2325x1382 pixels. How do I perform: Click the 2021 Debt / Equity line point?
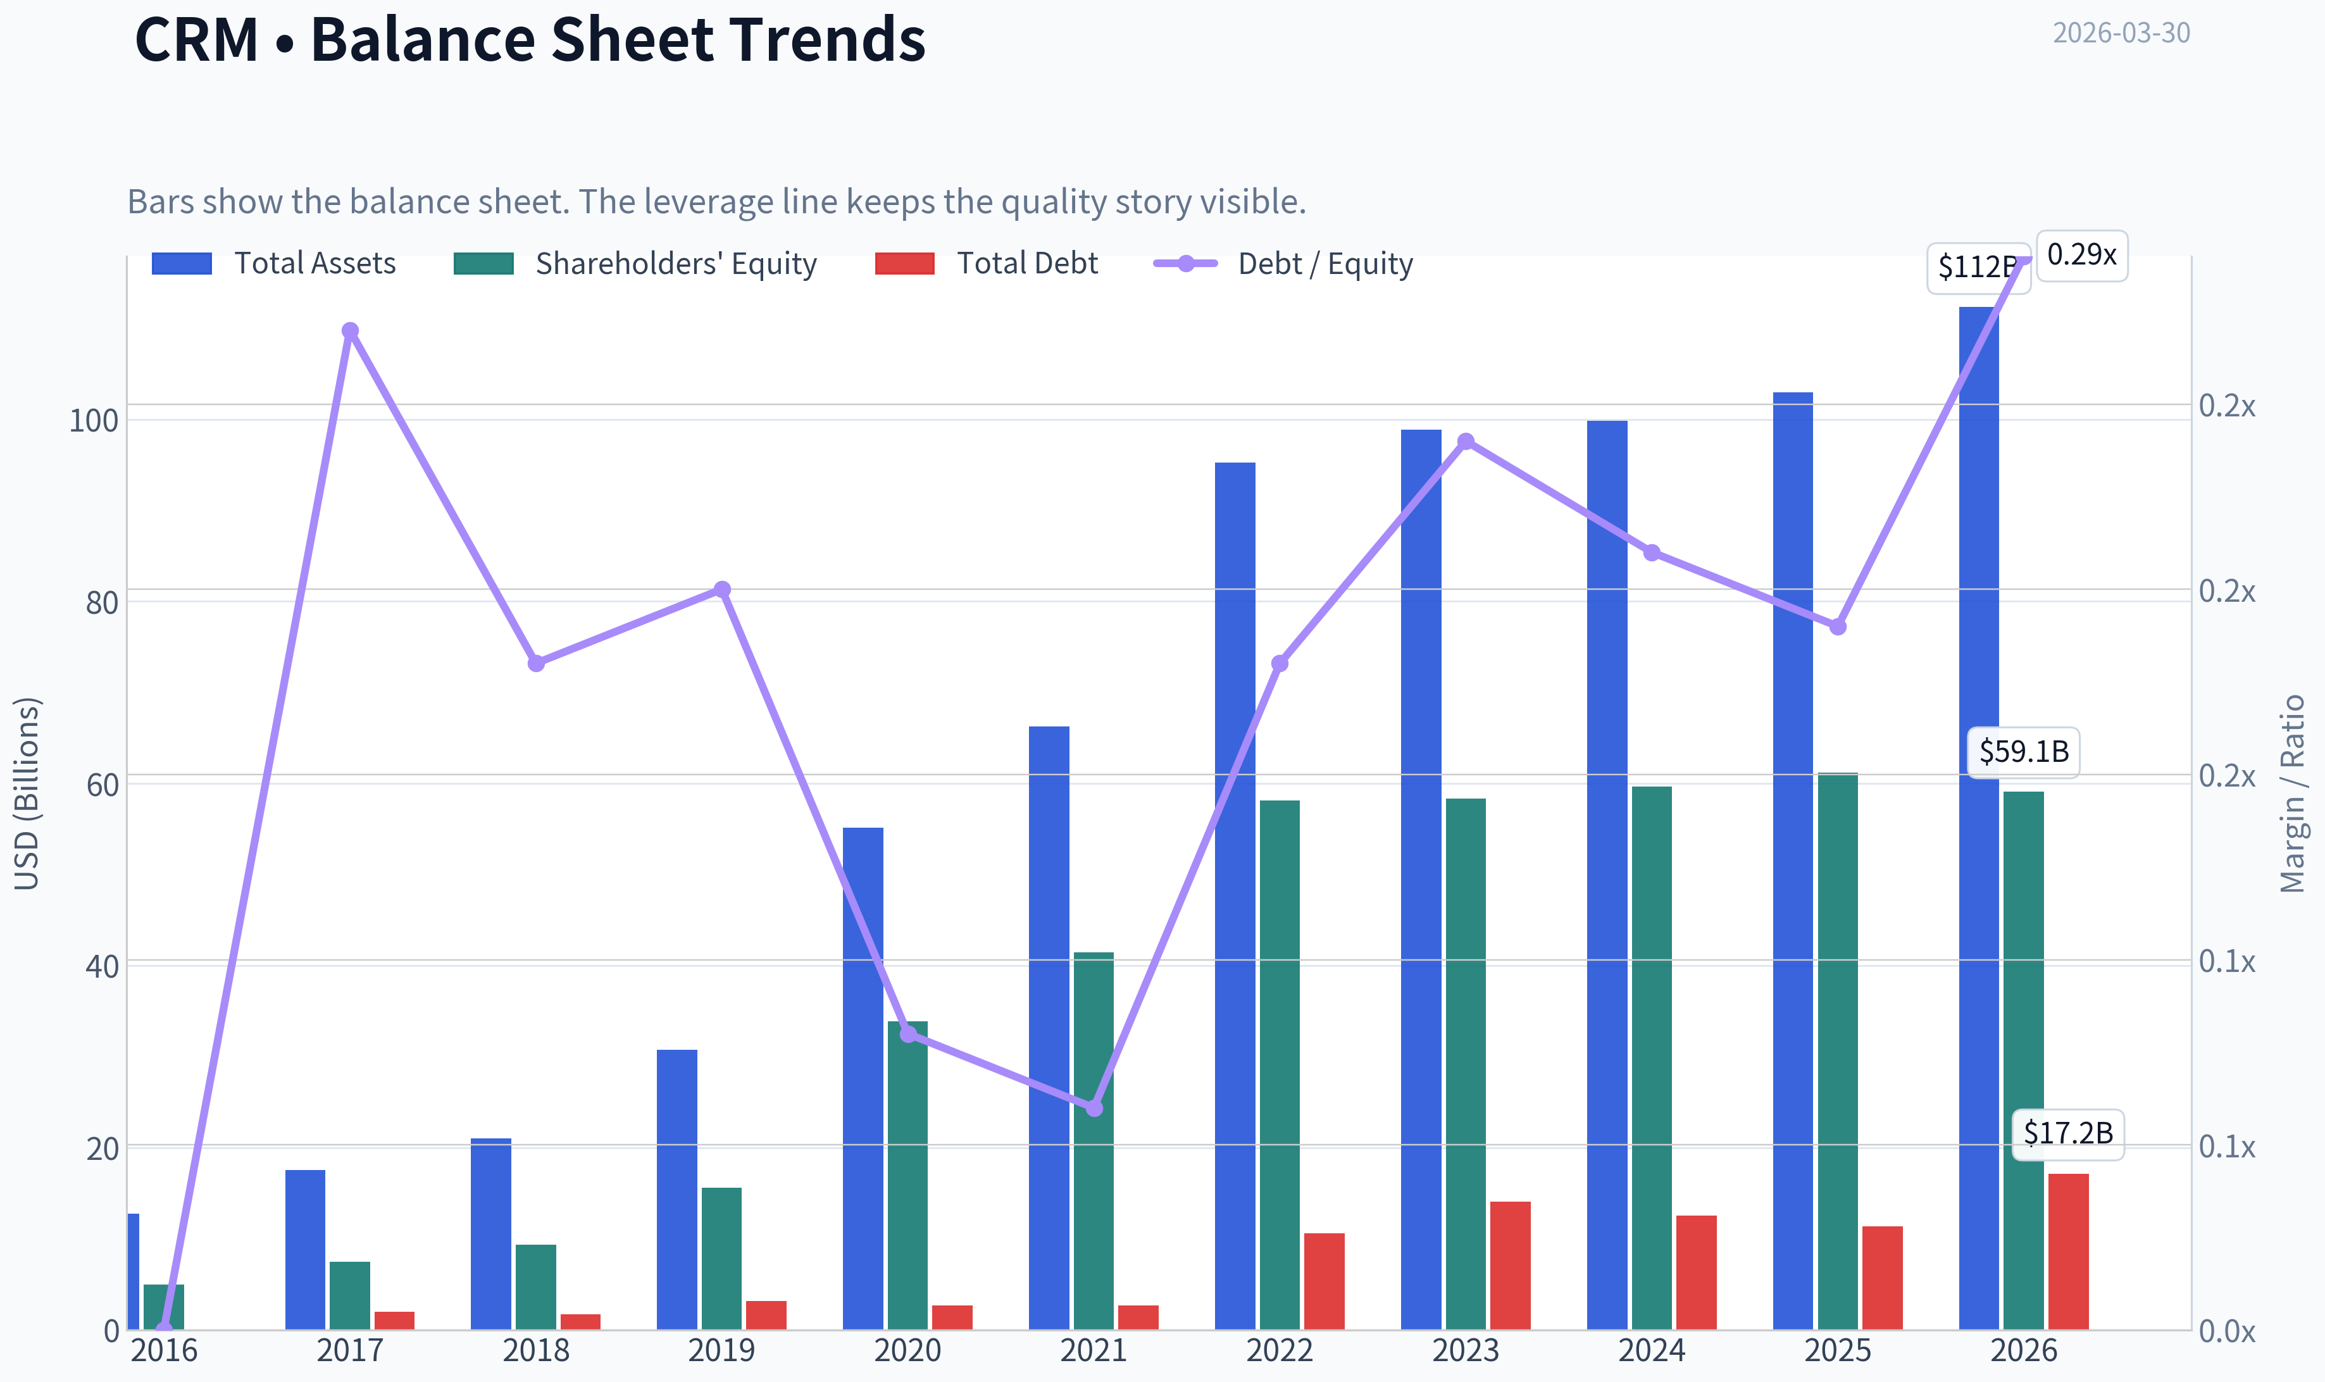tap(1094, 1108)
